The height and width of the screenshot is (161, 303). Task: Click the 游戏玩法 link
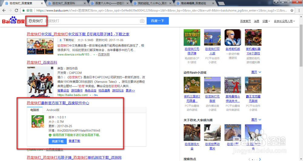point(118,91)
